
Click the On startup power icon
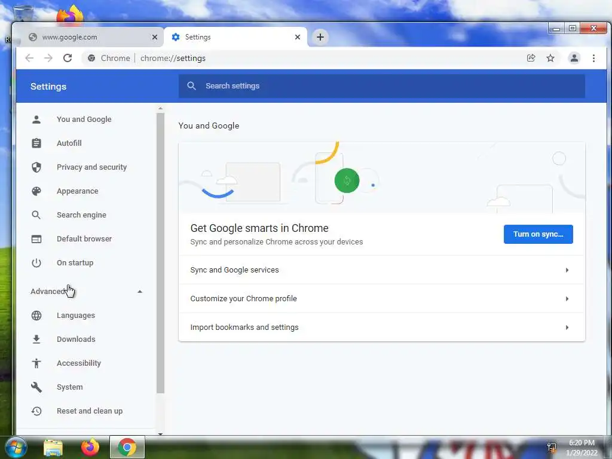coord(36,263)
